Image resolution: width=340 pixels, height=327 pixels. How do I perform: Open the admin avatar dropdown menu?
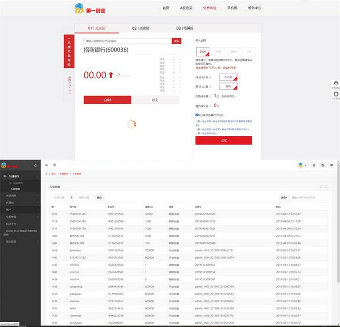point(303,165)
